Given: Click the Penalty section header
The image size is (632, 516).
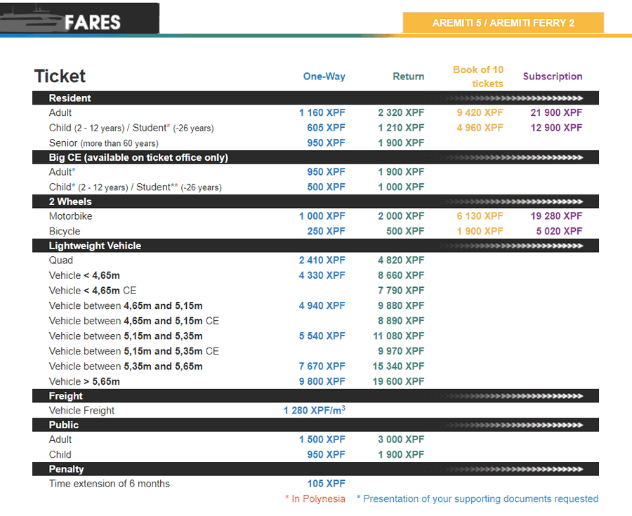Looking at the screenshot, I should [x=315, y=469].
